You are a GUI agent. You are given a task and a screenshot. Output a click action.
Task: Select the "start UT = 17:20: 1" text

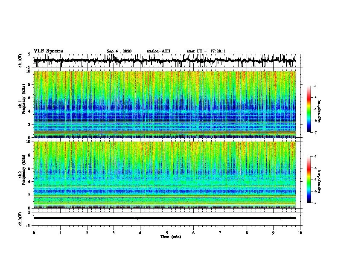(206, 51)
